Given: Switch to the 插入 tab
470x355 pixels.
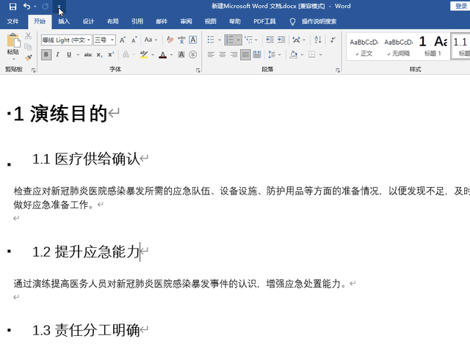Looking at the screenshot, I should tap(64, 21).
